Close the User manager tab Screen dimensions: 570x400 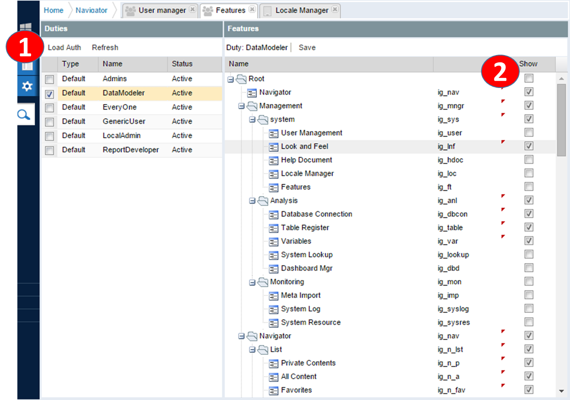click(193, 10)
